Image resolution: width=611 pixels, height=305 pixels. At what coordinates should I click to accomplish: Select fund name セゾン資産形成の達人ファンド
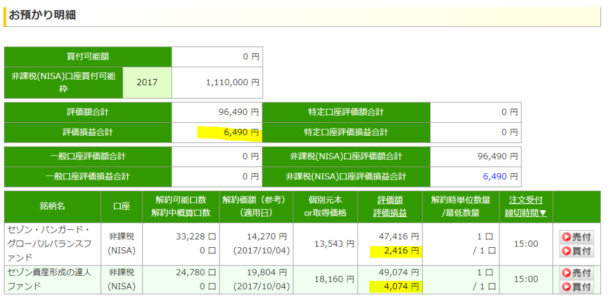click(50, 279)
